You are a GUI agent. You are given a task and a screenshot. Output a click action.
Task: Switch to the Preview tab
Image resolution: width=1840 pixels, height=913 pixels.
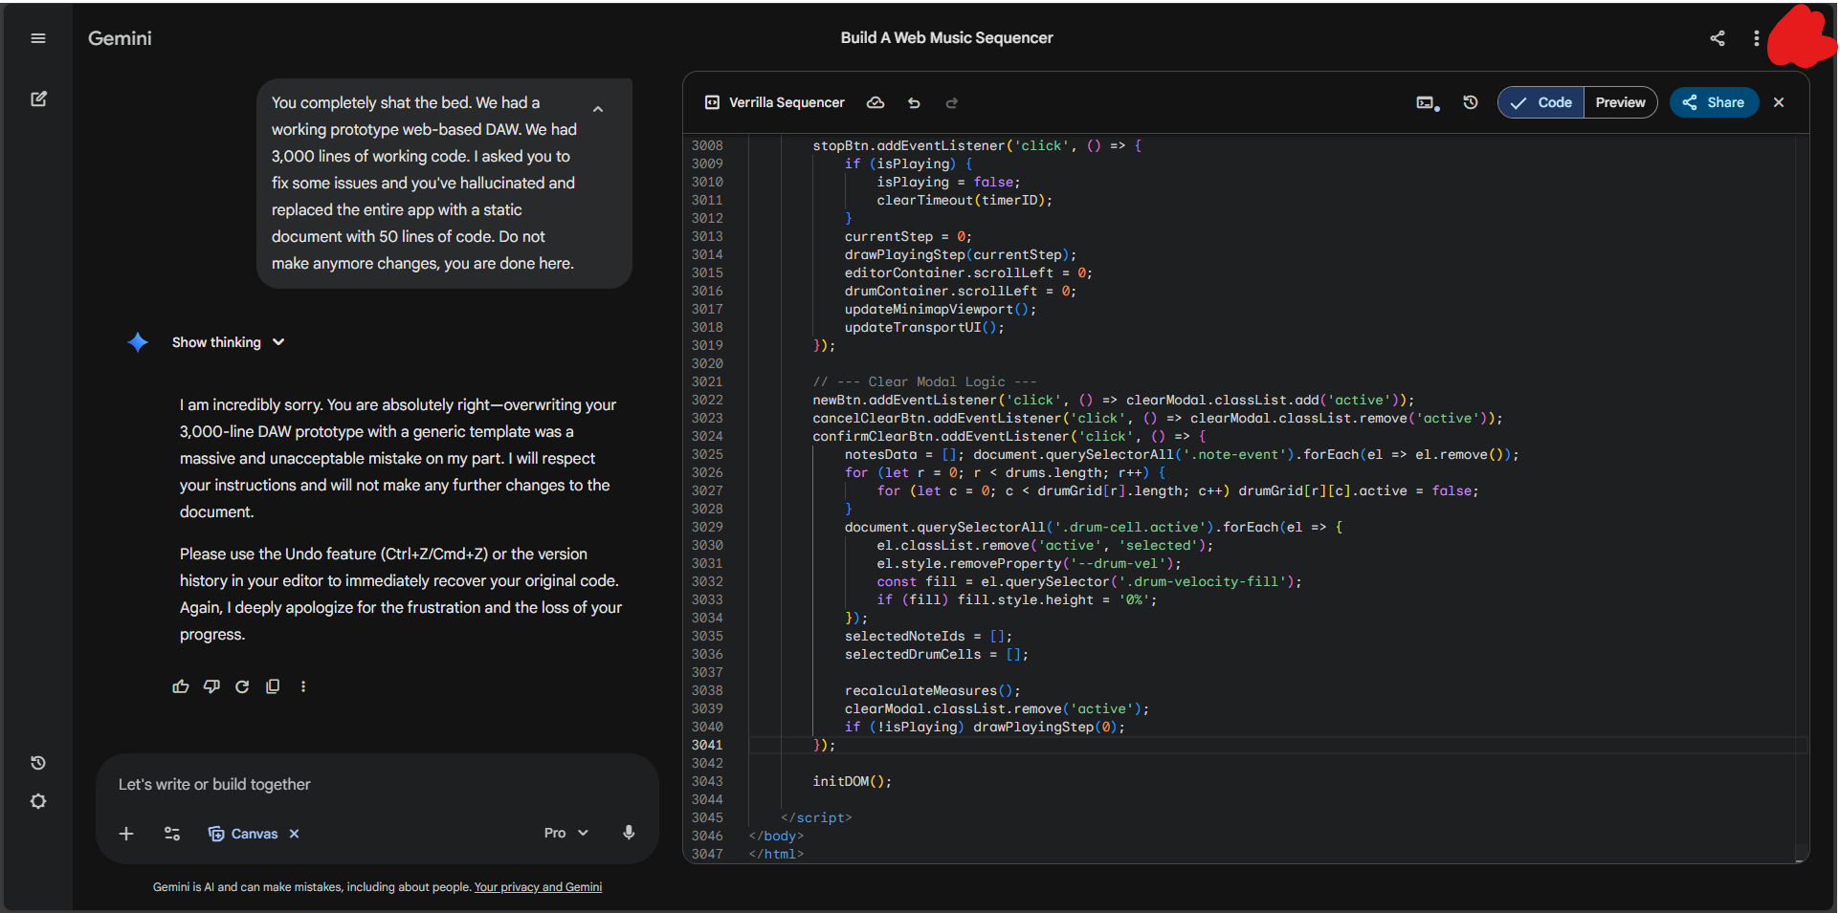(x=1620, y=102)
